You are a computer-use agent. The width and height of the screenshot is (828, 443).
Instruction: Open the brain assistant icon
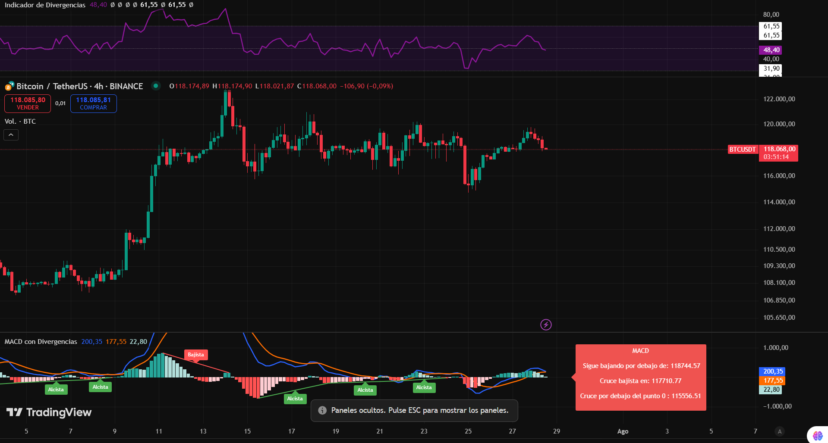[x=817, y=436]
